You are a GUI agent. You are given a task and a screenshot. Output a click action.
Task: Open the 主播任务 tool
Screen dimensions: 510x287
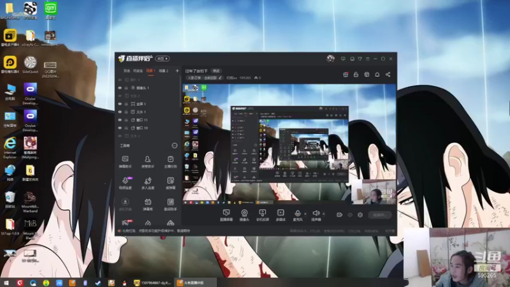click(x=170, y=162)
